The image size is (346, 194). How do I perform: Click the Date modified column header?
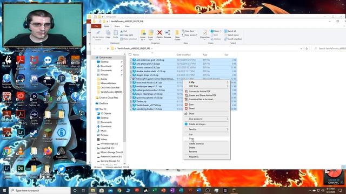pos(184,55)
